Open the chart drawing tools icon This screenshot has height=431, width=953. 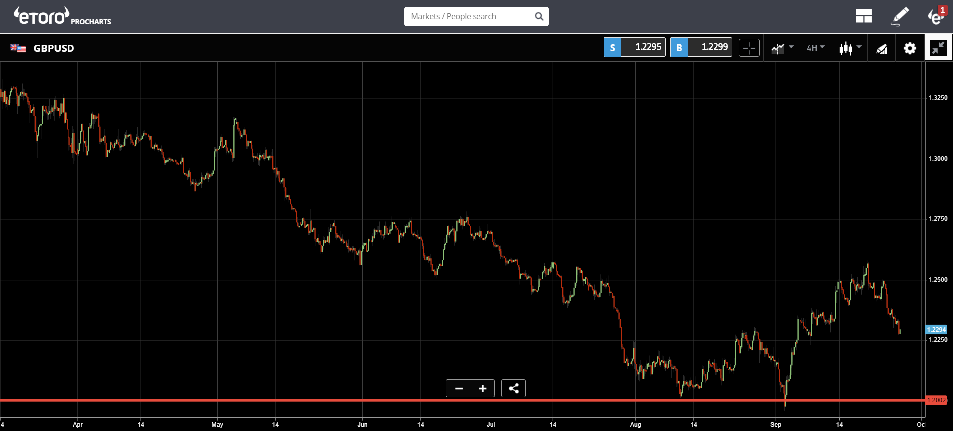pyautogui.click(x=882, y=48)
